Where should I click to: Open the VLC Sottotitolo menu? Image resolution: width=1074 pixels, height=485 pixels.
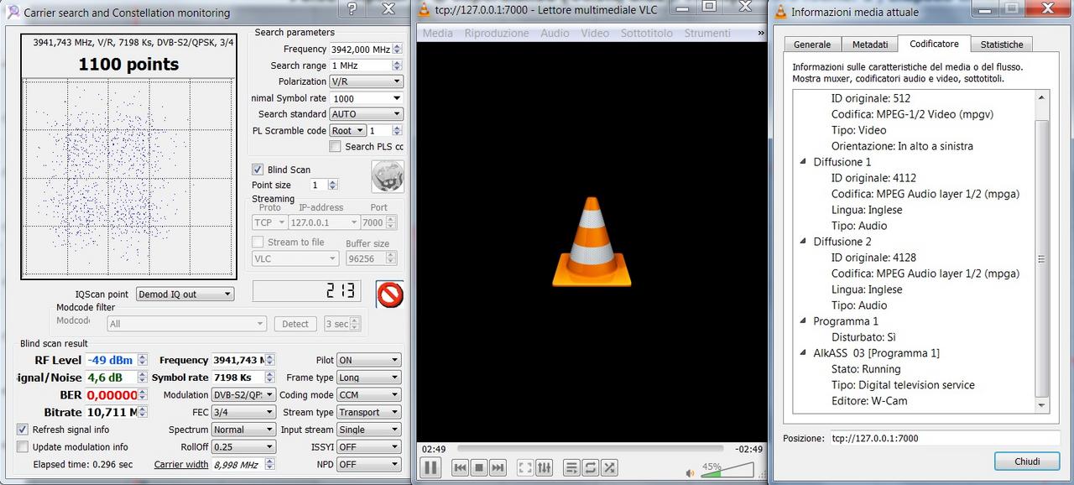click(x=647, y=33)
